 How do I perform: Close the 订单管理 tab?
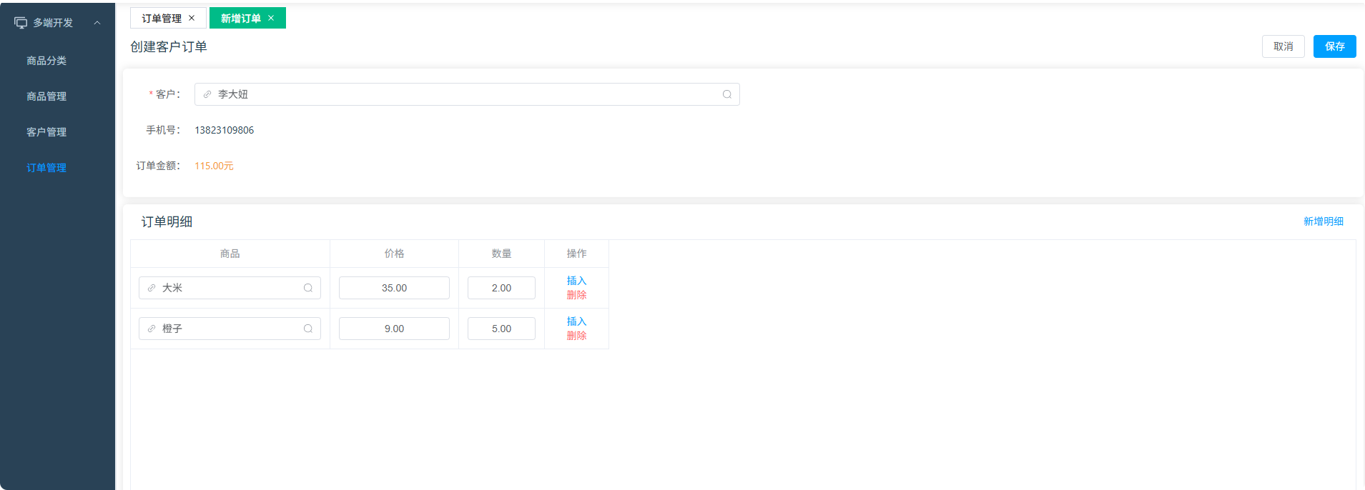192,18
